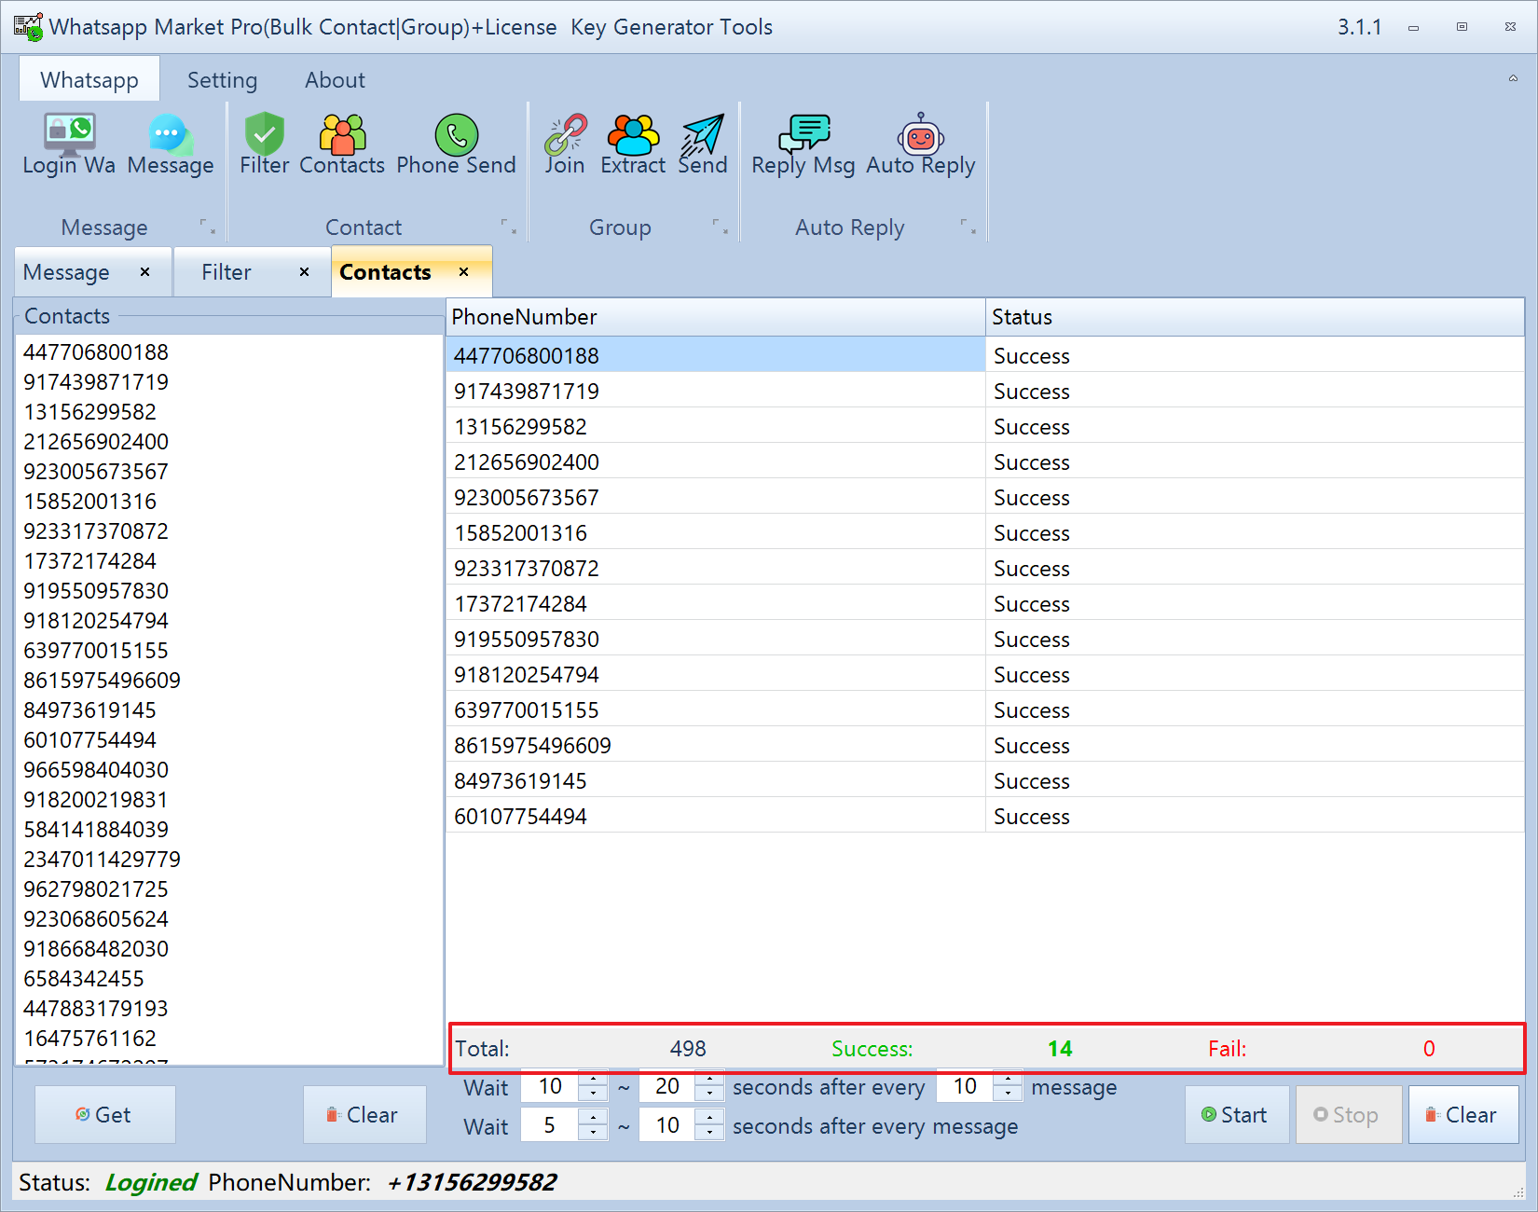Open the group Extract tool

point(633,145)
